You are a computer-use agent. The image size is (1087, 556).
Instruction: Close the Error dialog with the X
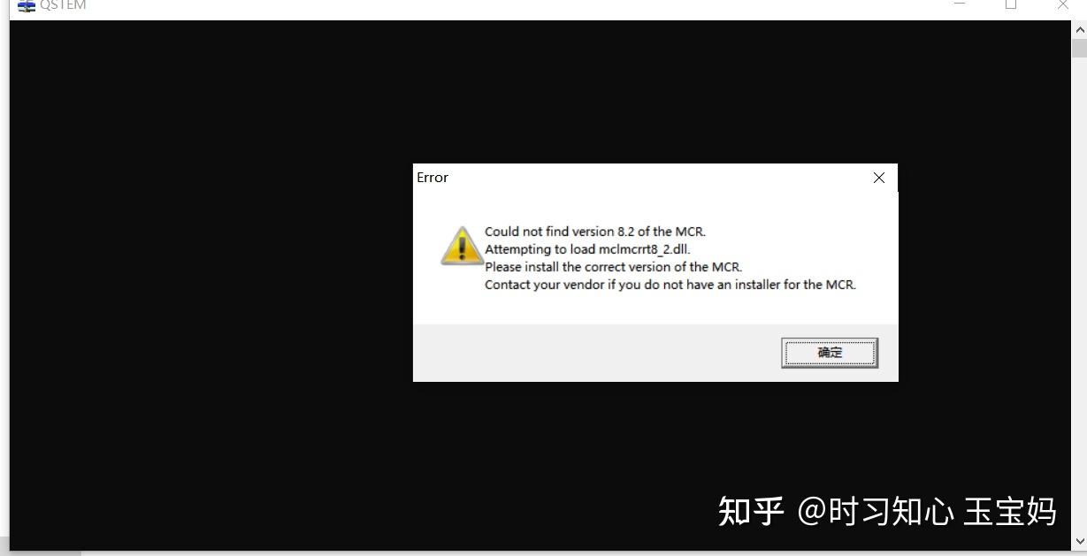878,178
